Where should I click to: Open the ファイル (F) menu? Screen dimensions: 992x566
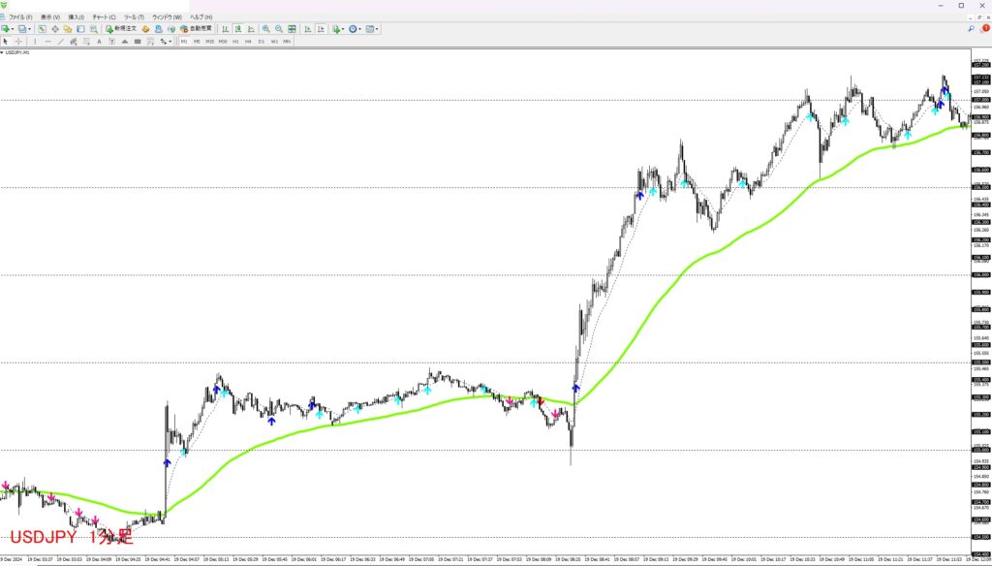point(20,17)
